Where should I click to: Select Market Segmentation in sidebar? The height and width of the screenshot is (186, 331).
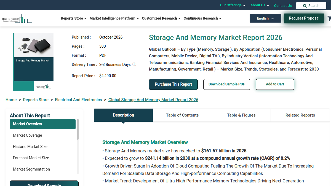[x=42, y=169]
